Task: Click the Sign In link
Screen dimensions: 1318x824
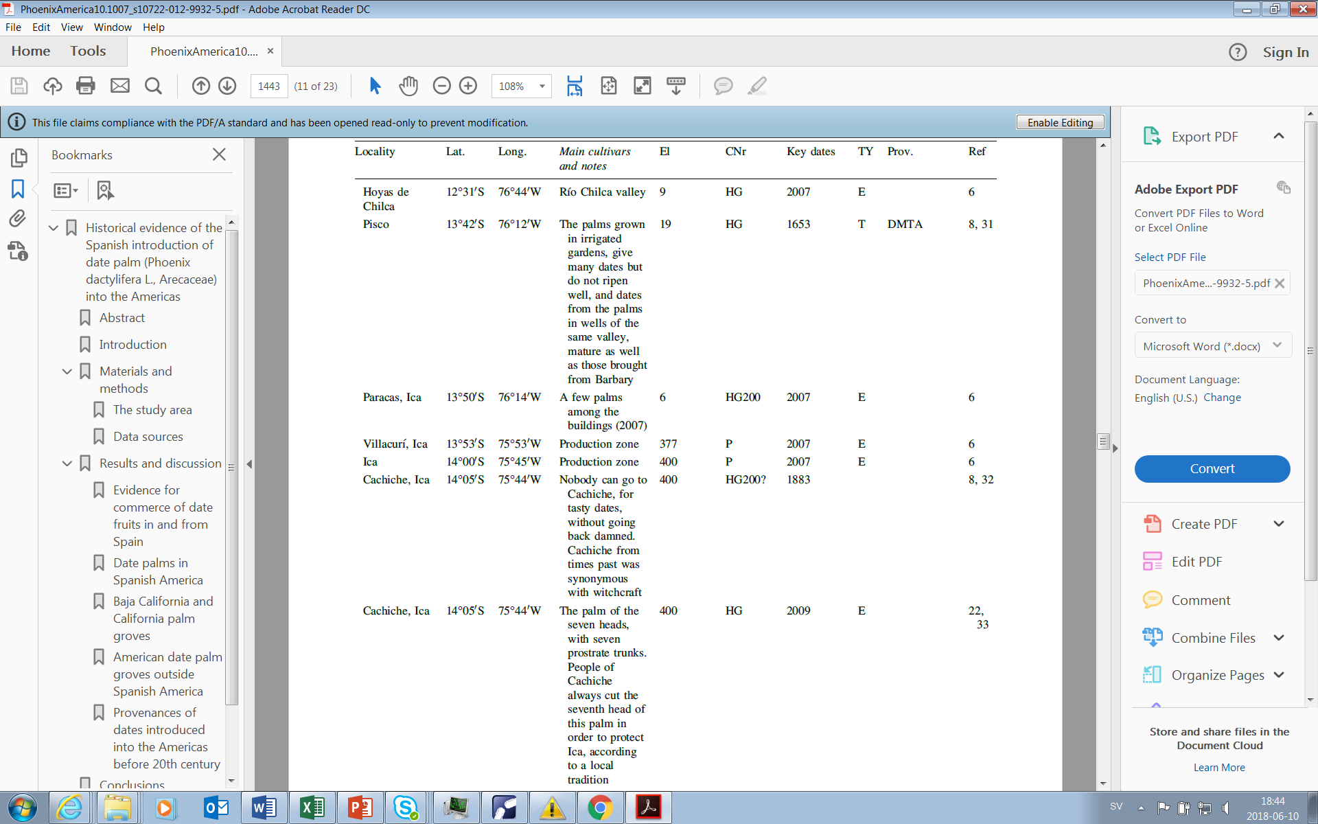Action: pyautogui.click(x=1286, y=52)
